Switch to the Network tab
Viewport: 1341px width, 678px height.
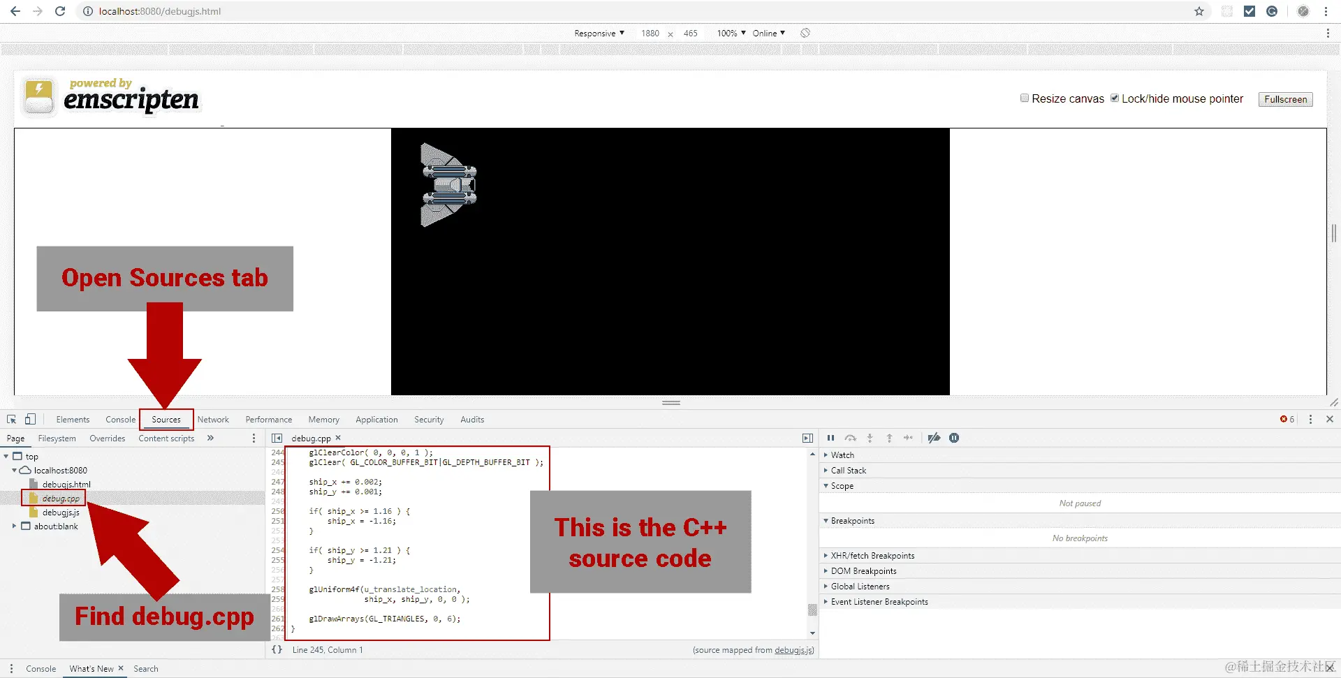coord(213,419)
